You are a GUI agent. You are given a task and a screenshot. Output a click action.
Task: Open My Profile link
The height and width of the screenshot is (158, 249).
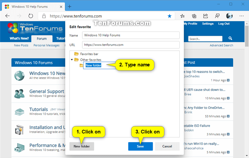tap(191, 24)
